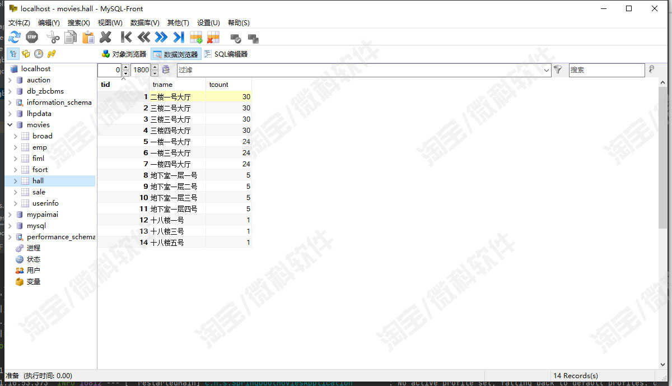Click the search icon right of search box
Image resolution: width=672 pixels, height=386 pixels.
651,69
